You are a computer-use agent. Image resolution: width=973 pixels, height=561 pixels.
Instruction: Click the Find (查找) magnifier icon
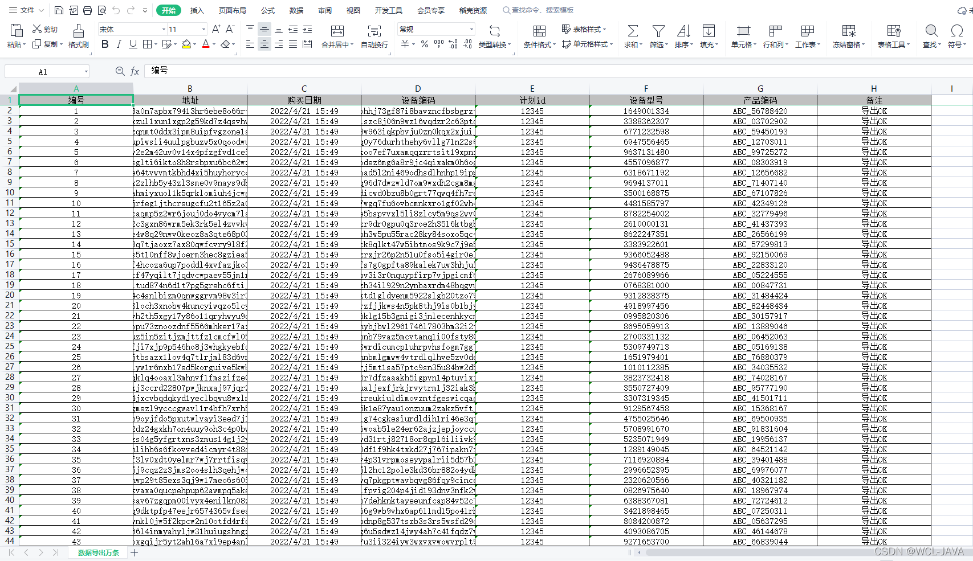click(931, 31)
